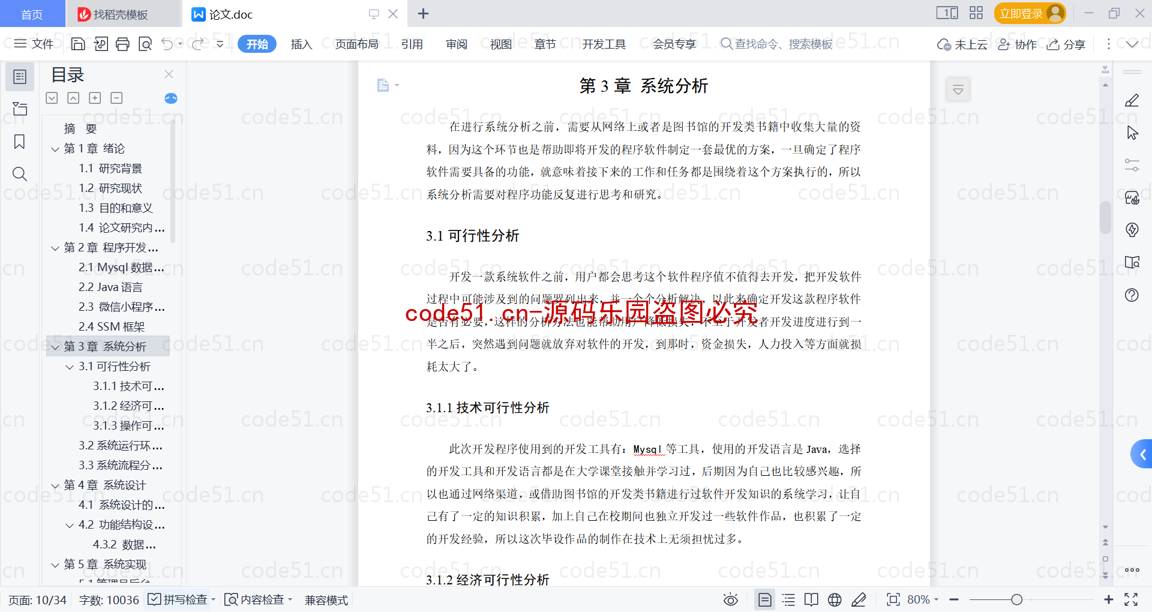Click the search commands field 查找命令
Image resolution: width=1152 pixels, height=612 pixels.
[777, 44]
